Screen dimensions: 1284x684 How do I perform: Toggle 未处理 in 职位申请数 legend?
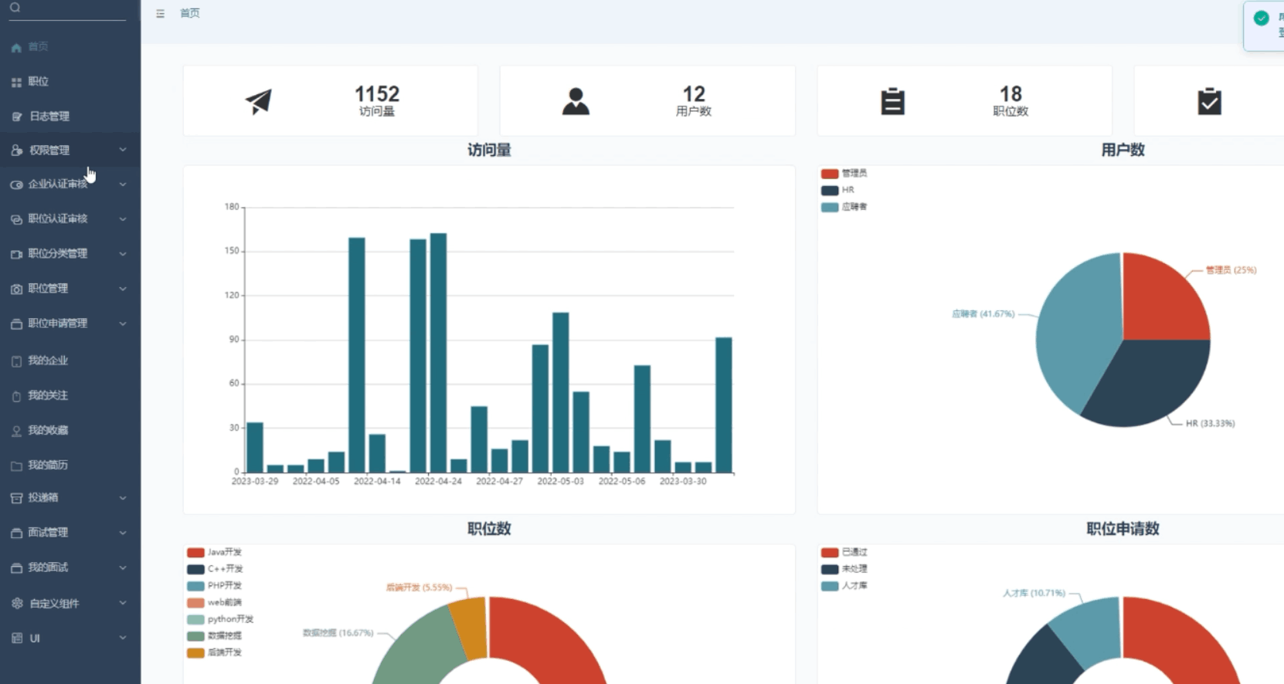(844, 569)
